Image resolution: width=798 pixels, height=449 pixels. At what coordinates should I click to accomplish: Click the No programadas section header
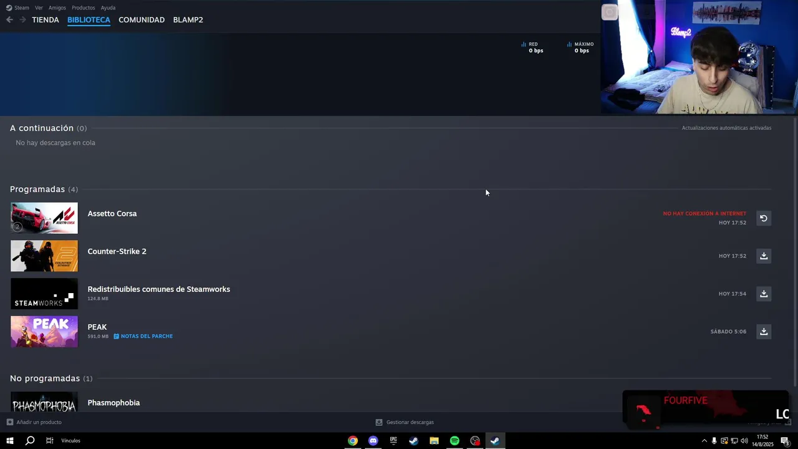[x=51, y=379]
